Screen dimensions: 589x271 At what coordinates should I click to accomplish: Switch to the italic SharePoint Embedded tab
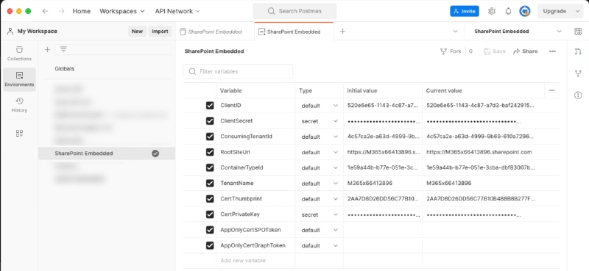pyautogui.click(x=214, y=32)
